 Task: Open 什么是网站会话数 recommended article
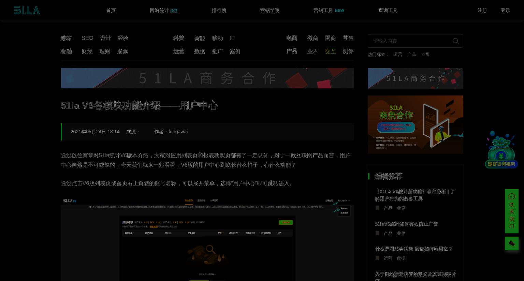pyautogui.click(x=413, y=249)
